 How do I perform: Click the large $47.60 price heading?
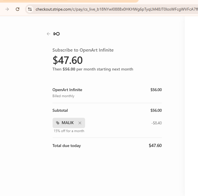(x=68, y=60)
